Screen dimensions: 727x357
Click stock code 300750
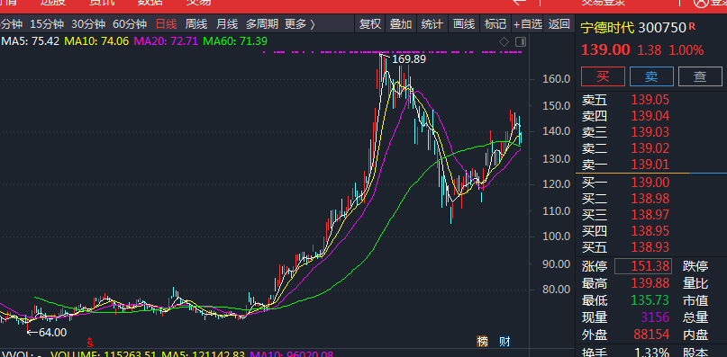point(662,28)
